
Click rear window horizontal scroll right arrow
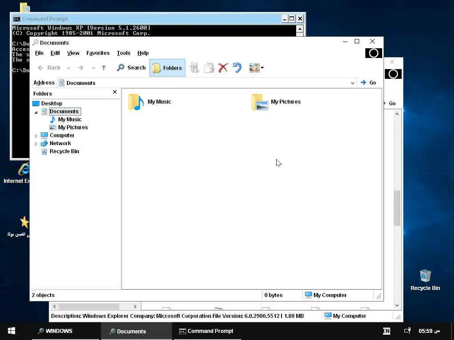pyautogui.click(x=135, y=306)
